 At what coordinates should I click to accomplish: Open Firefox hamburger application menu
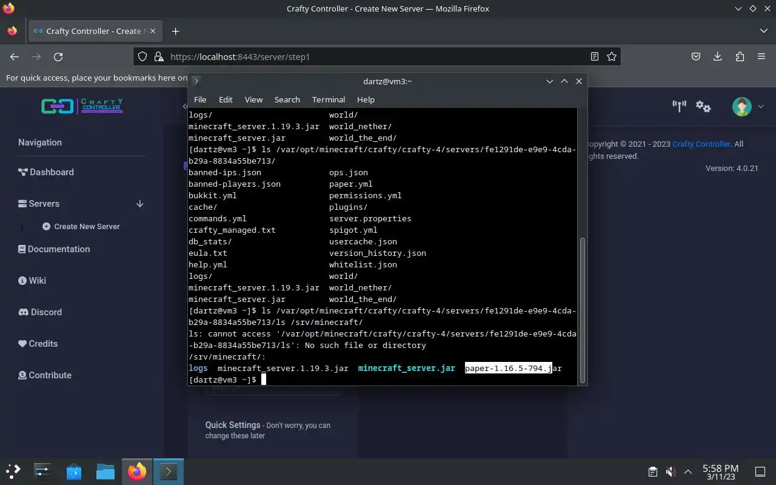coord(761,56)
